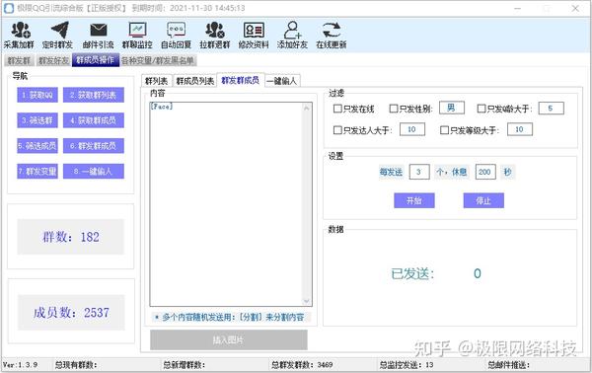
Task: Open the 各种变量/群发黑名单 tab
Action: pyautogui.click(x=158, y=60)
